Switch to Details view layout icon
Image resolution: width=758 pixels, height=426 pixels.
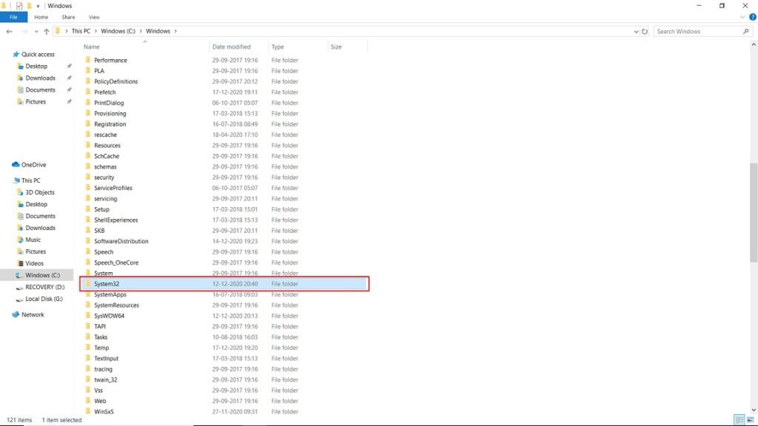click(739, 420)
